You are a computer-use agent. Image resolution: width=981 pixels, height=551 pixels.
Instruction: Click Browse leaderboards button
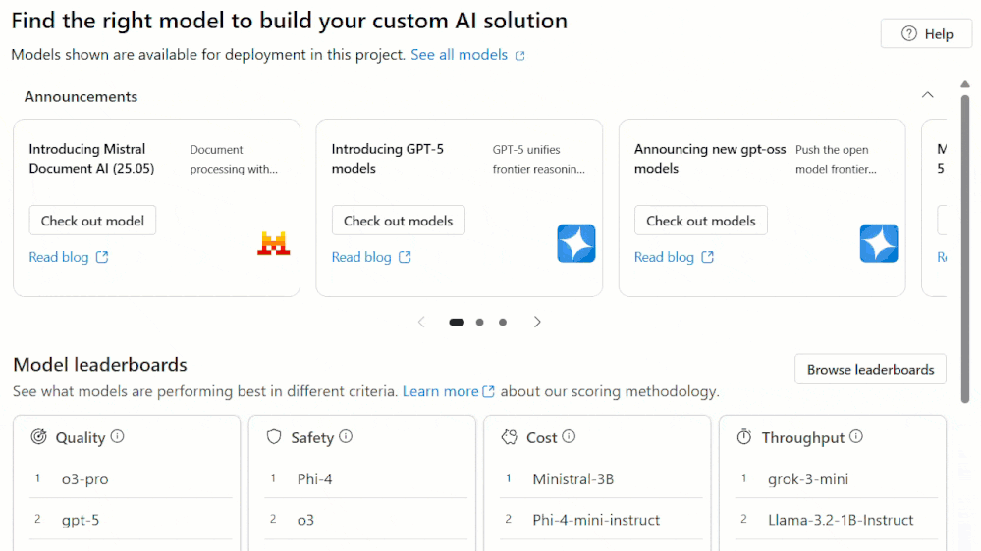point(870,370)
